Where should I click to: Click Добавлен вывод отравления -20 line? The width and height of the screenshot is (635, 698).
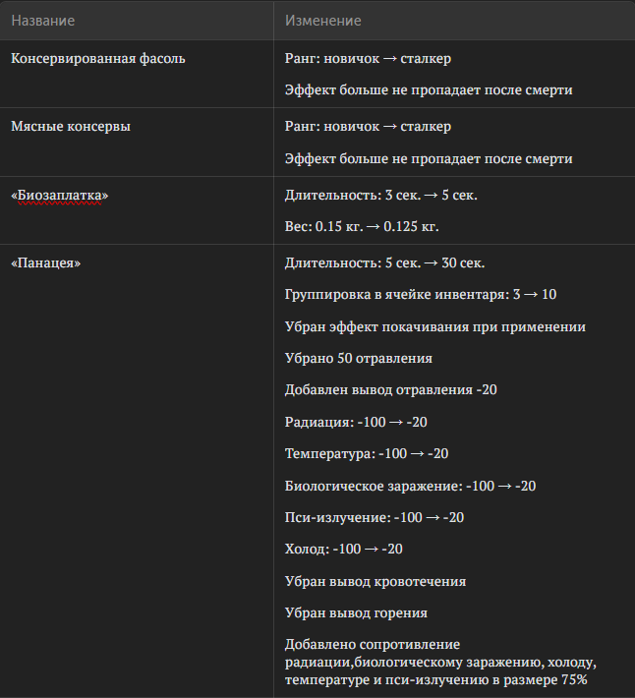pyautogui.click(x=390, y=390)
